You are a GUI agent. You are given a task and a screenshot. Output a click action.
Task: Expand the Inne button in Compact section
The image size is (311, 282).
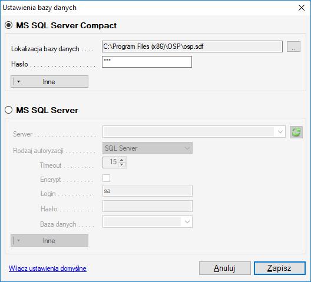pyautogui.click(x=49, y=81)
